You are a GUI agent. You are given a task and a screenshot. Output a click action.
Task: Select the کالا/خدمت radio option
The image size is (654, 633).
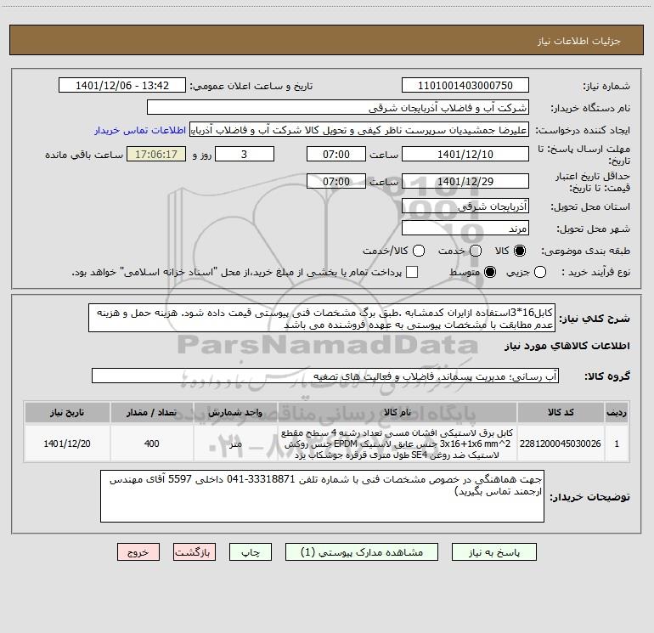pyautogui.click(x=419, y=251)
